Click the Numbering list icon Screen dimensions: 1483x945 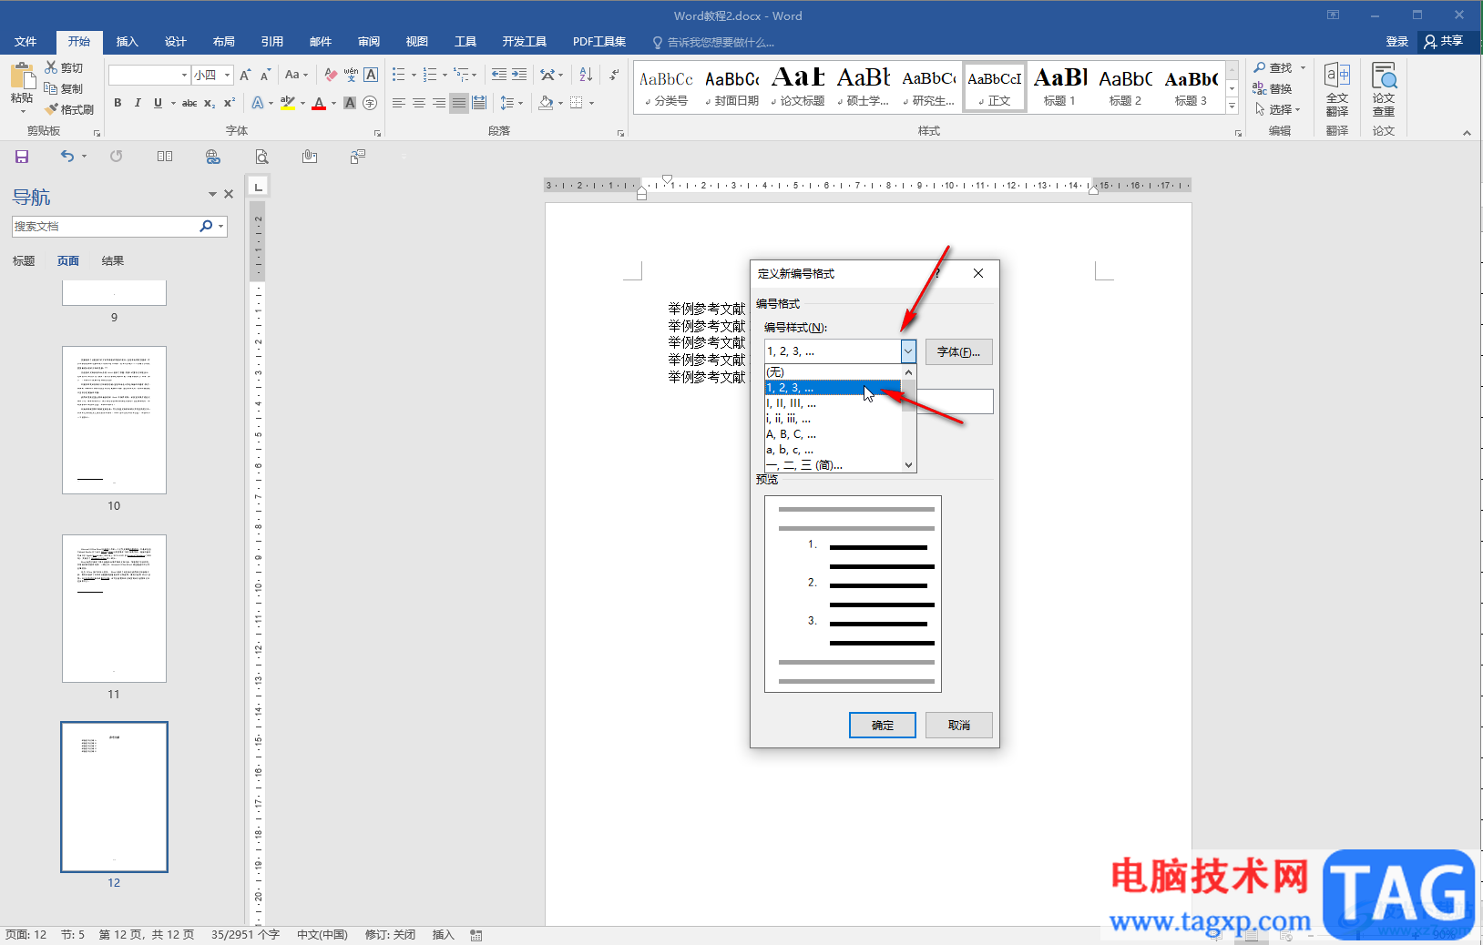pyautogui.click(x=430, y=75)
